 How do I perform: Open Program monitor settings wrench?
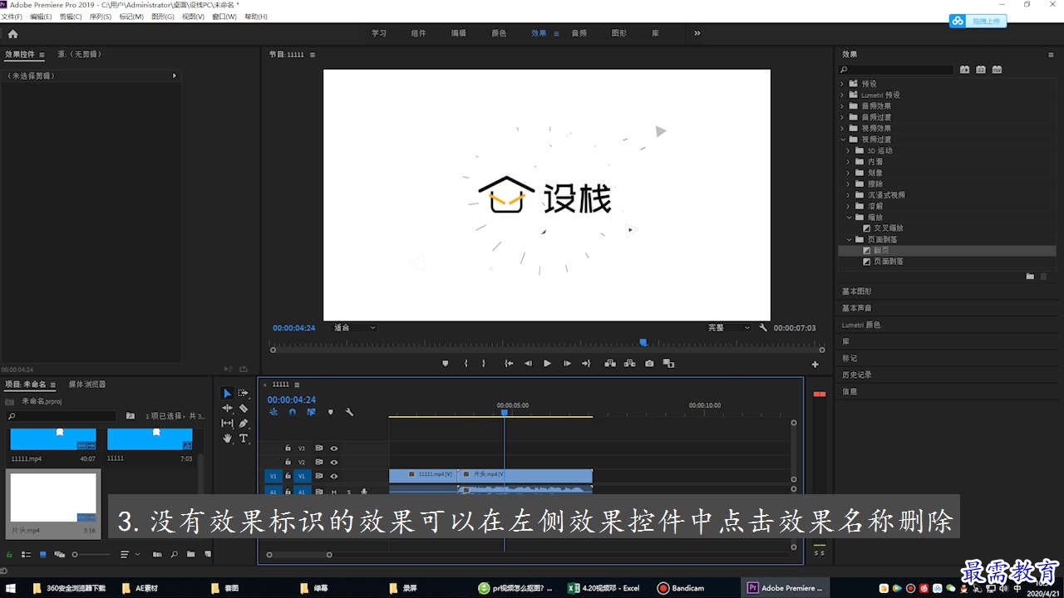click(x=763, y=328)
